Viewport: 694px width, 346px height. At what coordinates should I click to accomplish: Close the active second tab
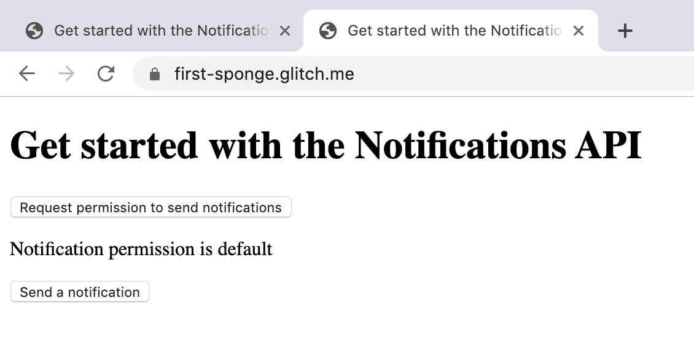click(x=578, y=31)
